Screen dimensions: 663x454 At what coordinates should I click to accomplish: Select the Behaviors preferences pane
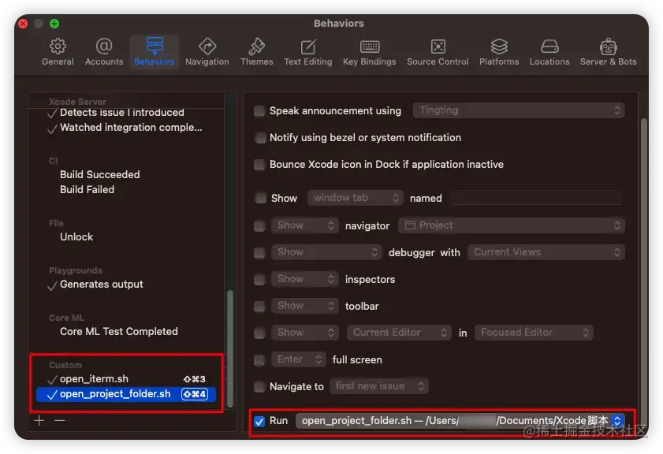pos(155,53)
